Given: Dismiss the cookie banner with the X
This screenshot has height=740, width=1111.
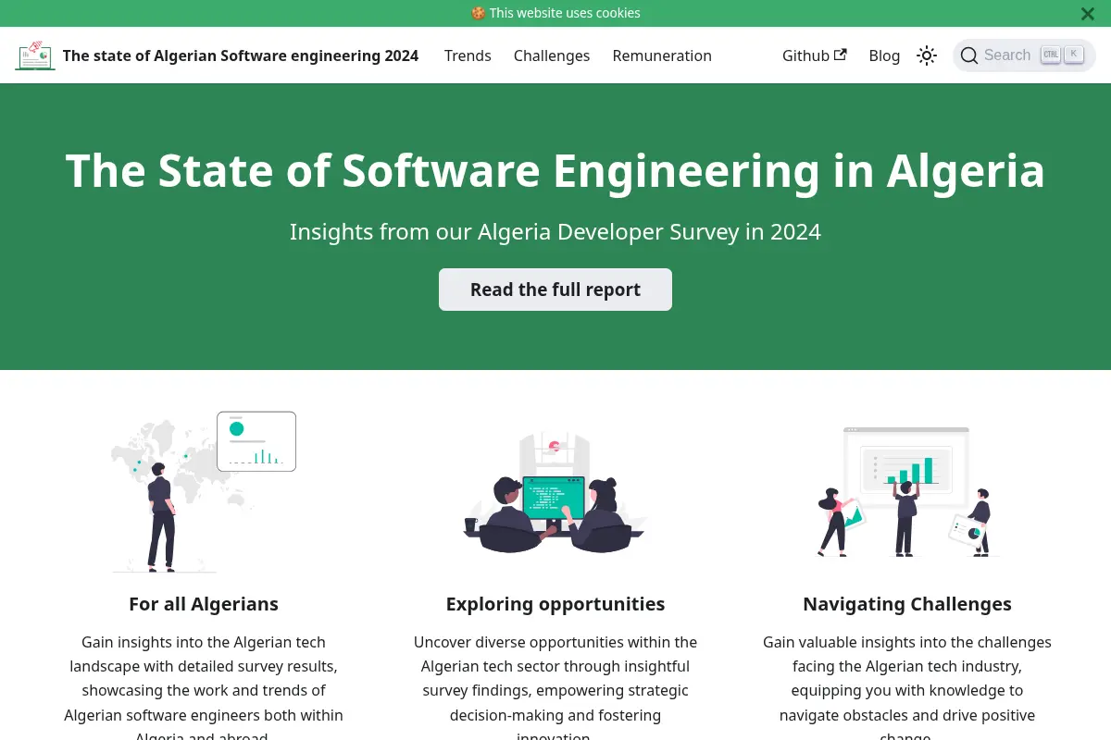Looking at the screenshot, I should point(1088,14).
